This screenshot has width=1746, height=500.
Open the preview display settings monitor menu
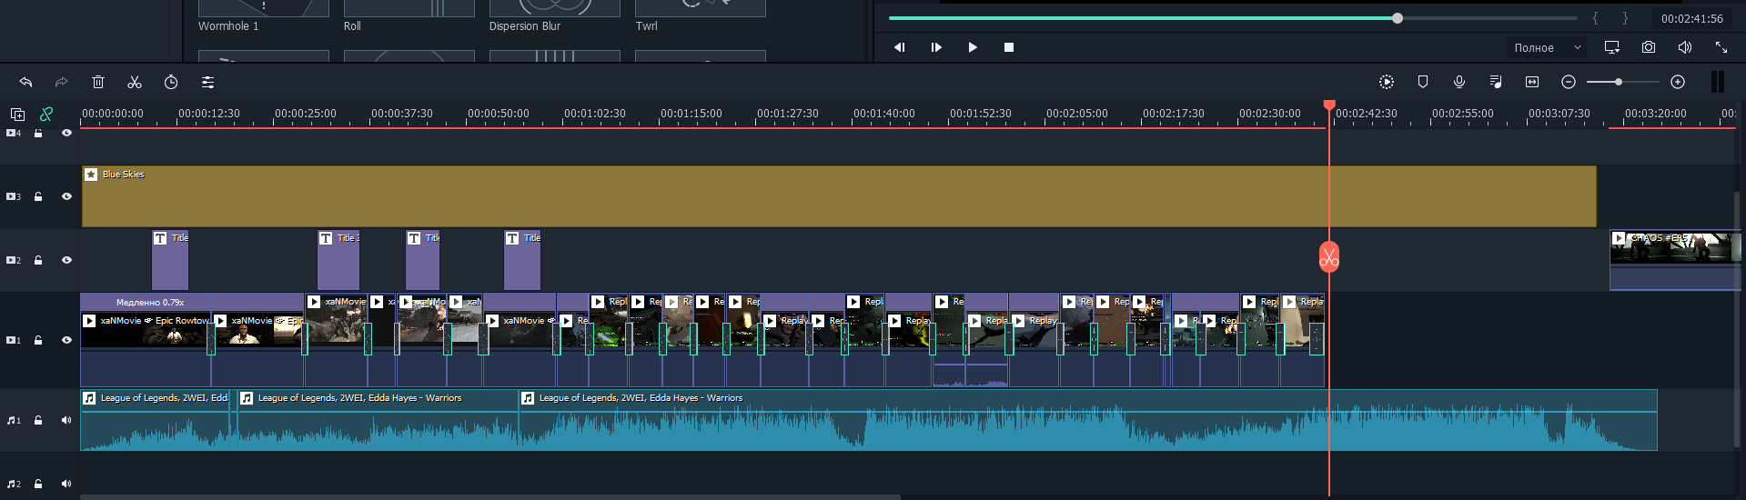pos(1612,47)
